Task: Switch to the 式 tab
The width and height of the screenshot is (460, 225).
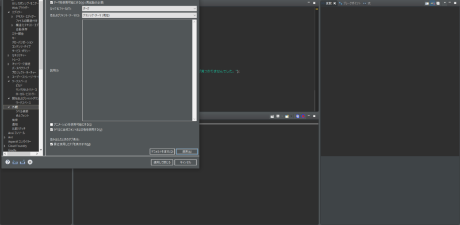Action: coord(369,3)
